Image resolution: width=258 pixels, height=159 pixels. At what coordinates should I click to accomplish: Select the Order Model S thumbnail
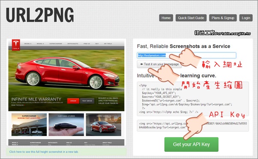pos(103,125)
